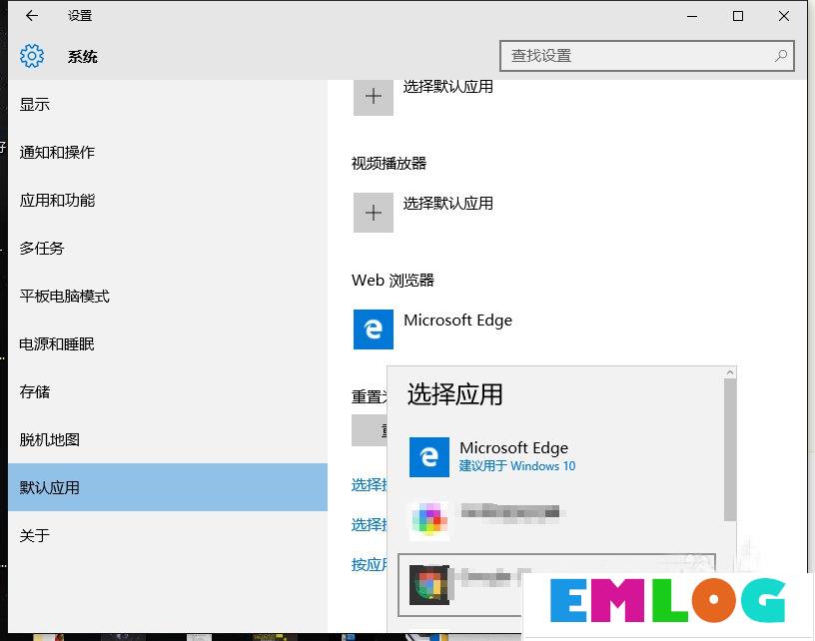Click the 选择应用 popup scrollbar thumb
815x641 pixels.
730,450
